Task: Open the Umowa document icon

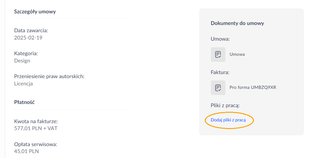Action: (218, 55)
